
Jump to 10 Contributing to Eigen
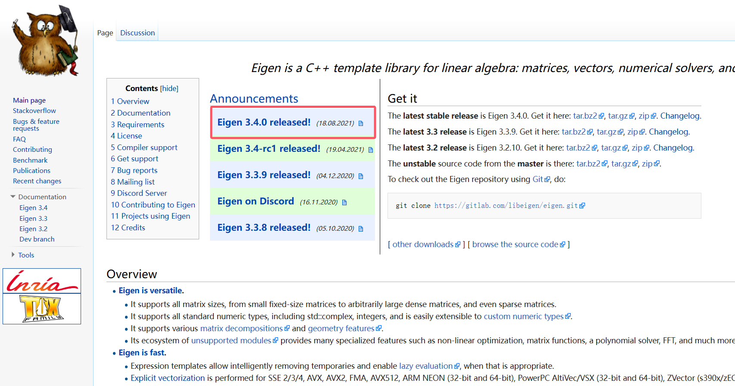(153, 205)
